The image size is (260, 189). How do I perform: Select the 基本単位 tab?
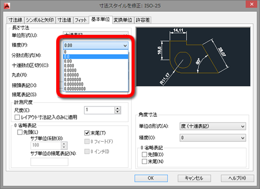pyautogui.click(x=100, y=19)
